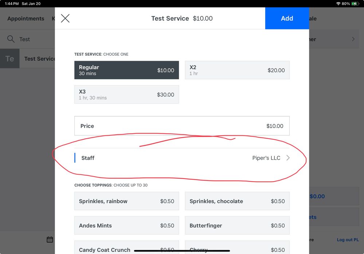
Task: Switch to the Appointments tab
Action: click(x=26, y=19)
